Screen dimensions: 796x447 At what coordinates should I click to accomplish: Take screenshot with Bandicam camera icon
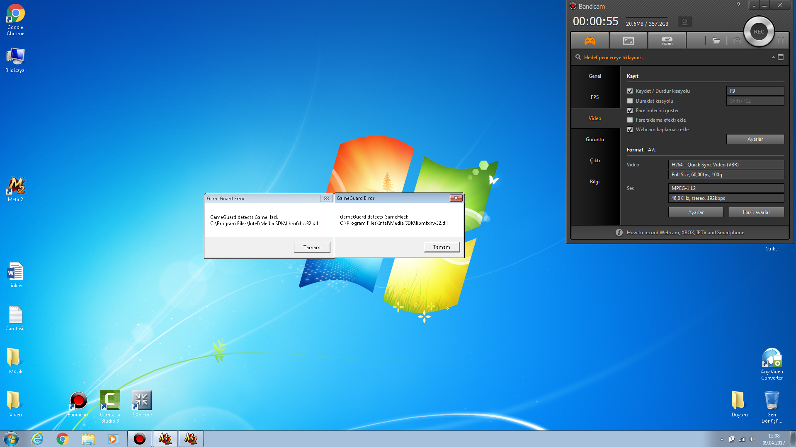point(737,41)
